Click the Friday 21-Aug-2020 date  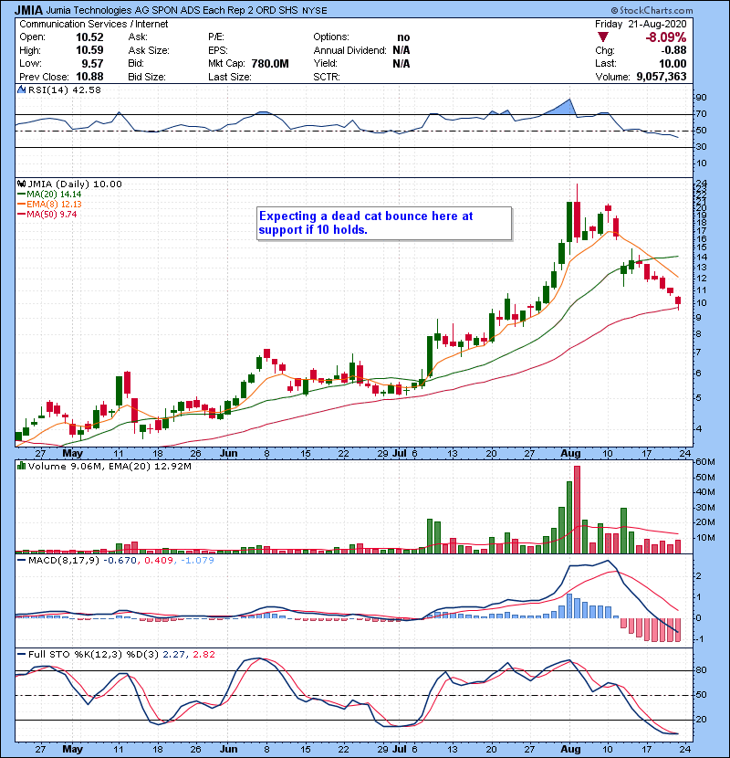tap(641, 24)
